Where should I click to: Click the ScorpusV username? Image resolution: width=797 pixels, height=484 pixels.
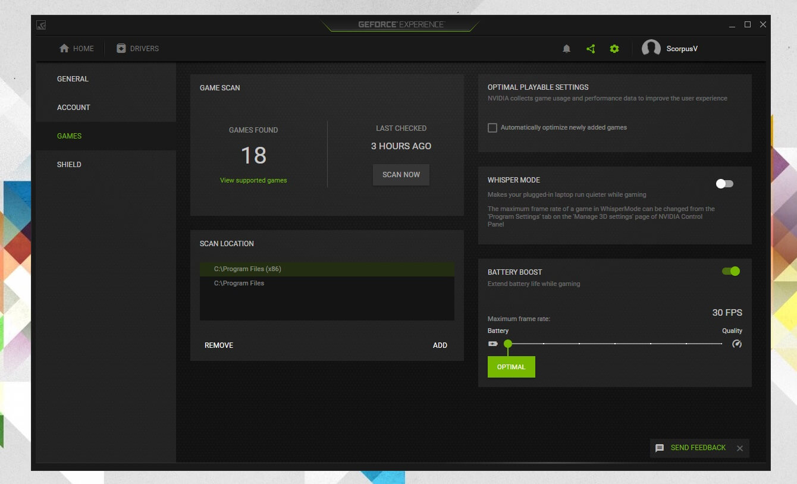click(x=682, y=49)
